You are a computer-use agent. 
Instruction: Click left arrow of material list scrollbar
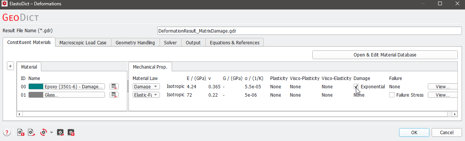pos(19,114)
